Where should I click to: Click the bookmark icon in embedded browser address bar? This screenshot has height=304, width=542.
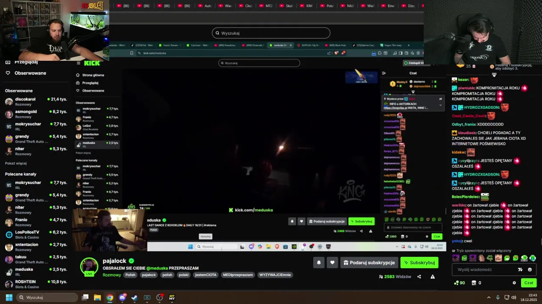tap(132, 53)
